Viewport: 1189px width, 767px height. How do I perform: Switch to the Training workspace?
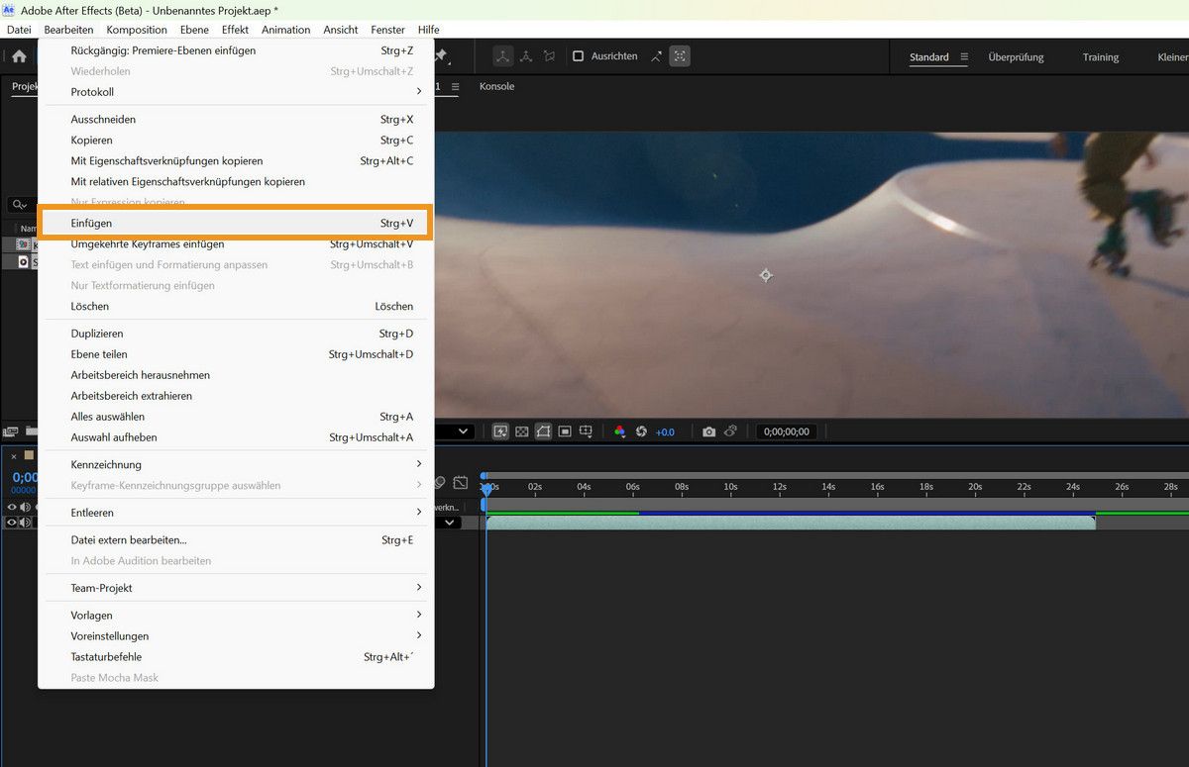coord(1100,57)
